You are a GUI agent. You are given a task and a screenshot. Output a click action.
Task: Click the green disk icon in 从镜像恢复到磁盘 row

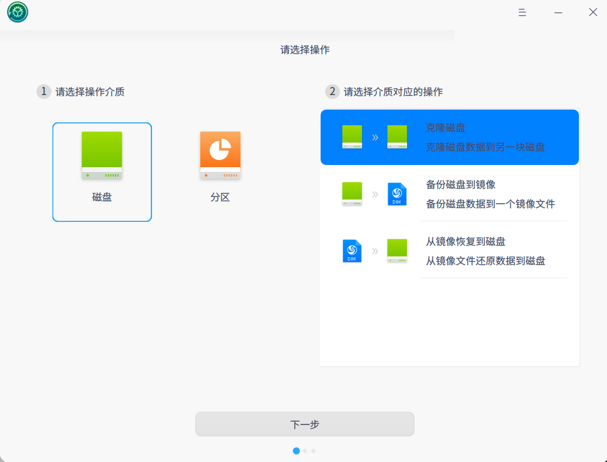tap(397, 251)
